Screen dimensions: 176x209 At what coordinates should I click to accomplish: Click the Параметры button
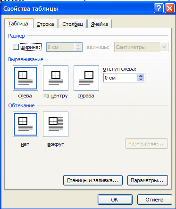148,180
